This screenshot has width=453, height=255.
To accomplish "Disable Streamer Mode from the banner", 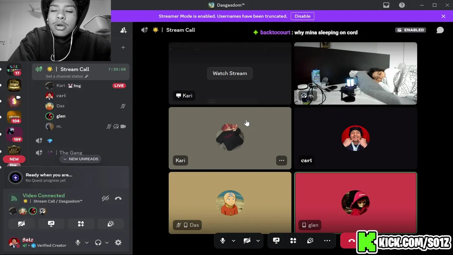I will 302,16.
